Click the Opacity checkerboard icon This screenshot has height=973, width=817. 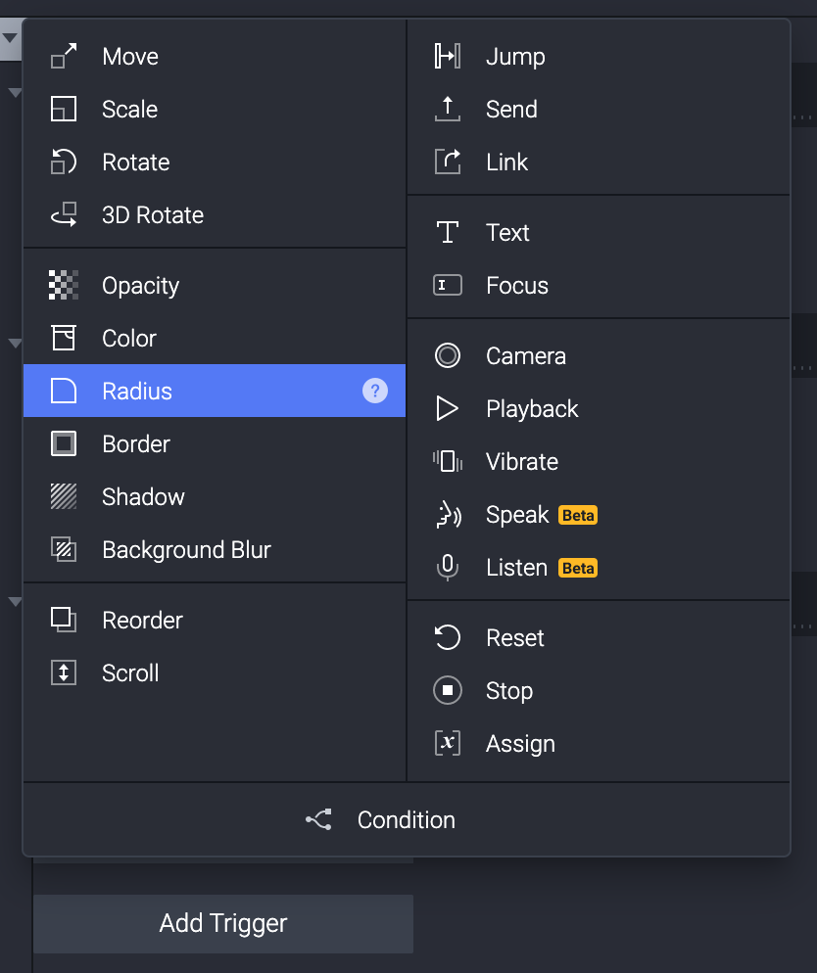tap(64, 286)
